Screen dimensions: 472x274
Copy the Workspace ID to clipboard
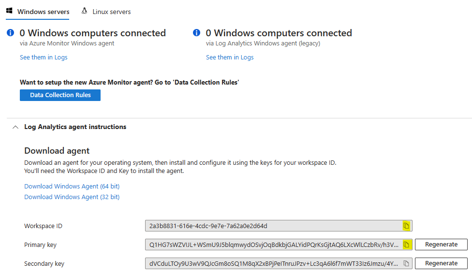pos(406,226)
